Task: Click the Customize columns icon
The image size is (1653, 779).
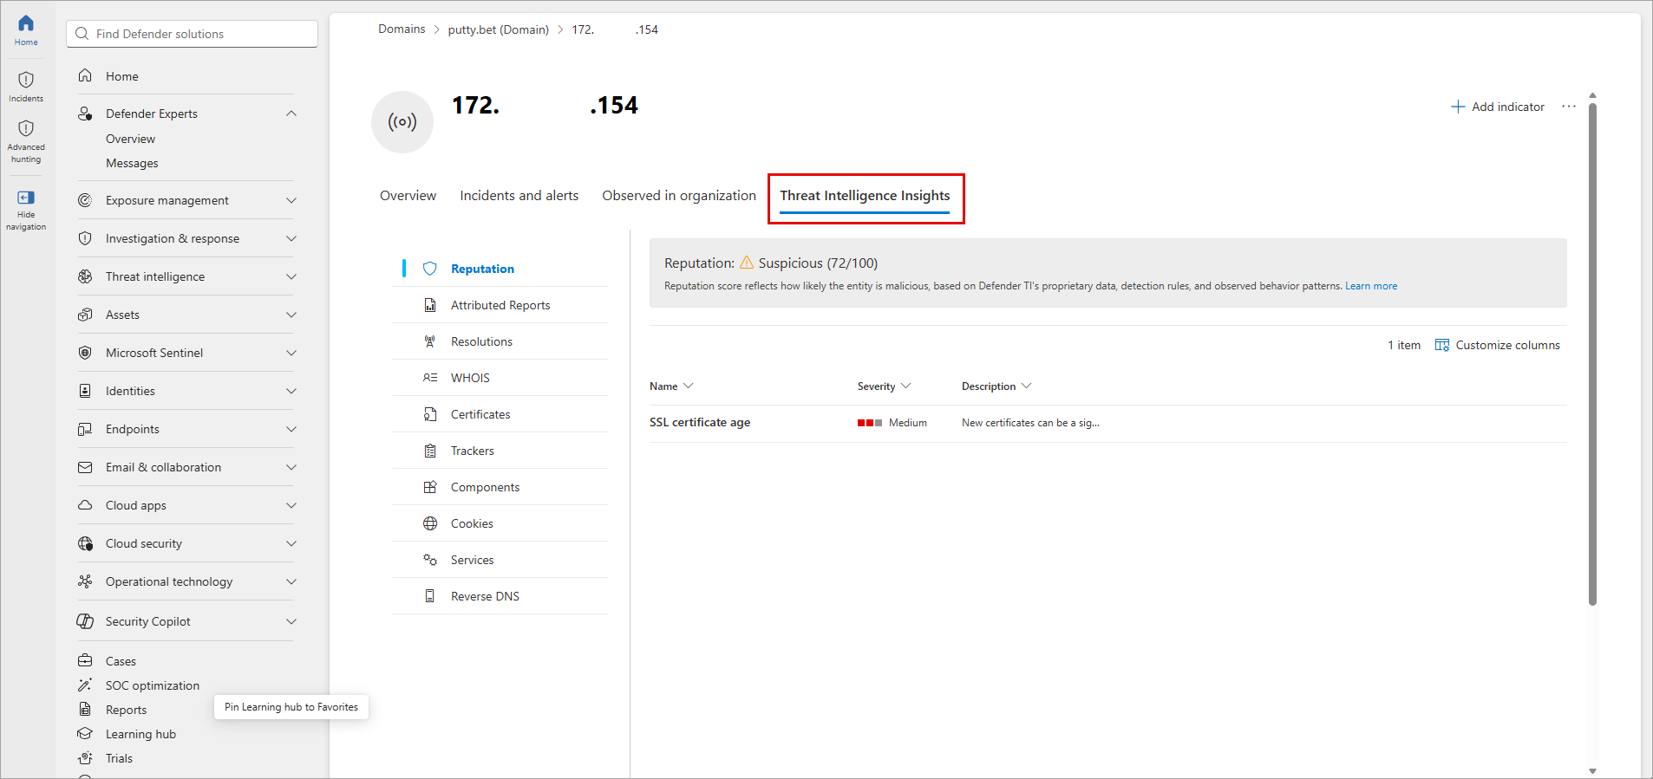Action: click(x=1442, y=345)
